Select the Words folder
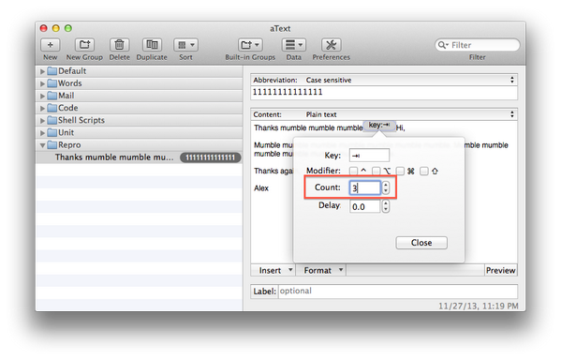The height and width of the screenshot is (360, 561). pos(140,83)
